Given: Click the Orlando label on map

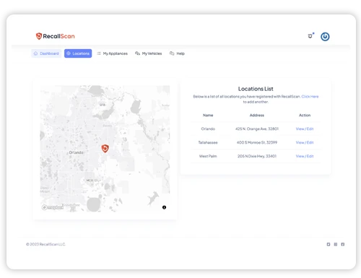Looking at the screenshot, I should [x=76, y=152].
